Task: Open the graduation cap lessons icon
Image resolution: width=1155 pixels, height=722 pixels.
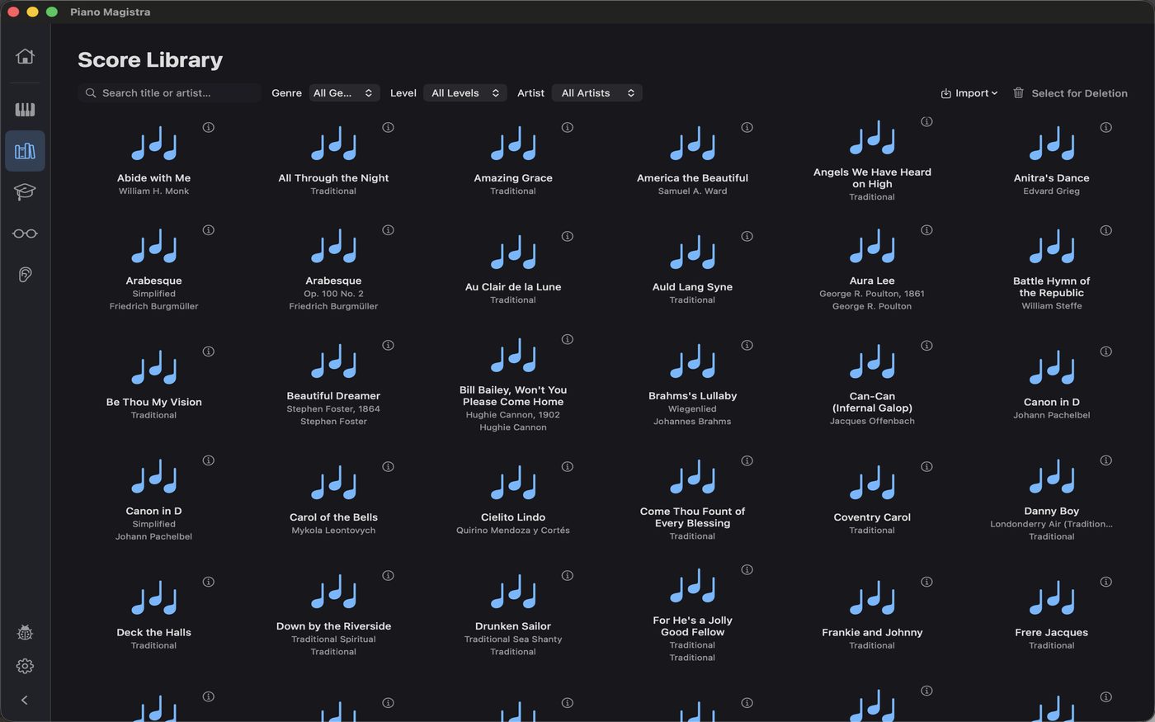Action: tap(25, 191)
